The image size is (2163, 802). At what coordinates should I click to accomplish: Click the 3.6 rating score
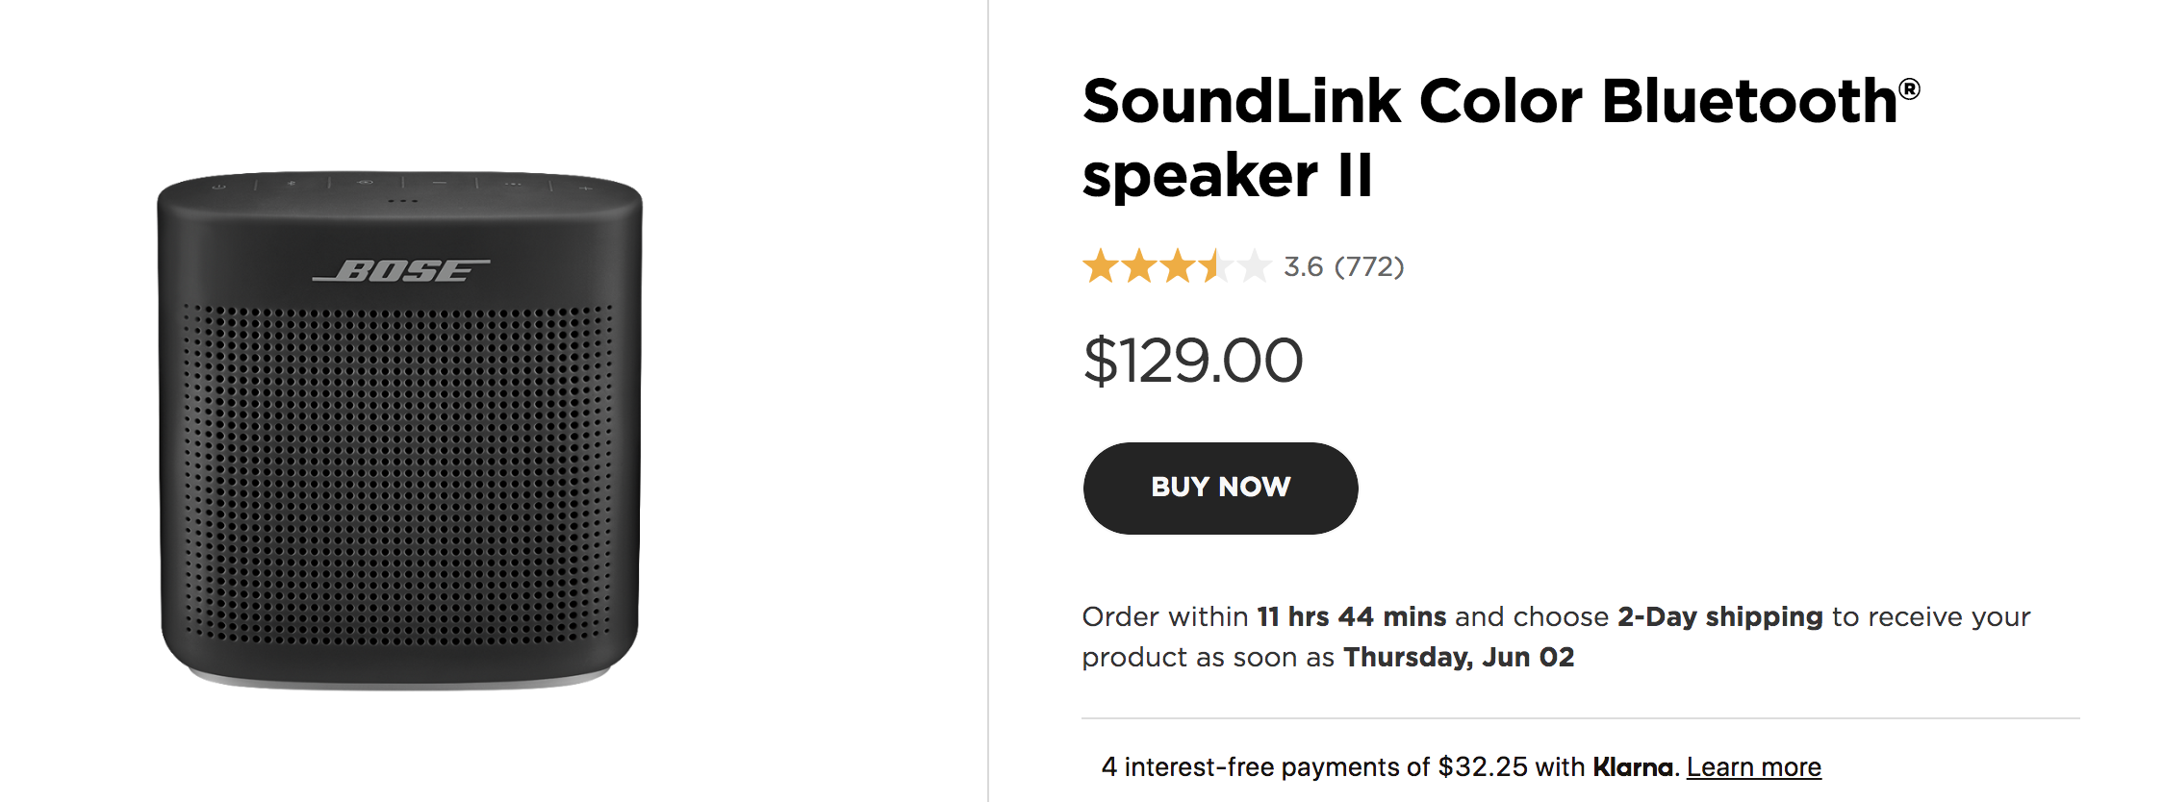click(1304, 266)
